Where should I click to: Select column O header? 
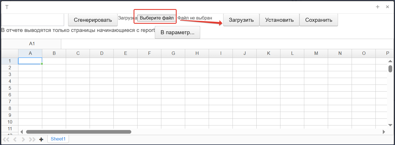tap(364, 53)
